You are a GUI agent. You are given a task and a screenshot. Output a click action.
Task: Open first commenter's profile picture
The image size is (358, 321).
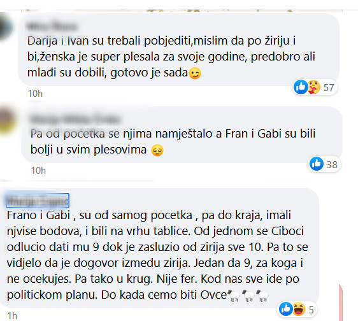6,27
